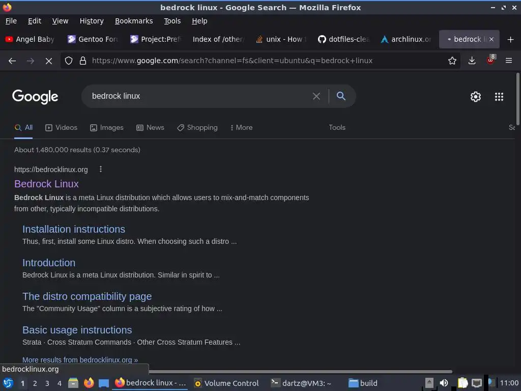This screenshot has width=521, height=391.
Task: Click the removable media tray icon
Action: (429, 383)
